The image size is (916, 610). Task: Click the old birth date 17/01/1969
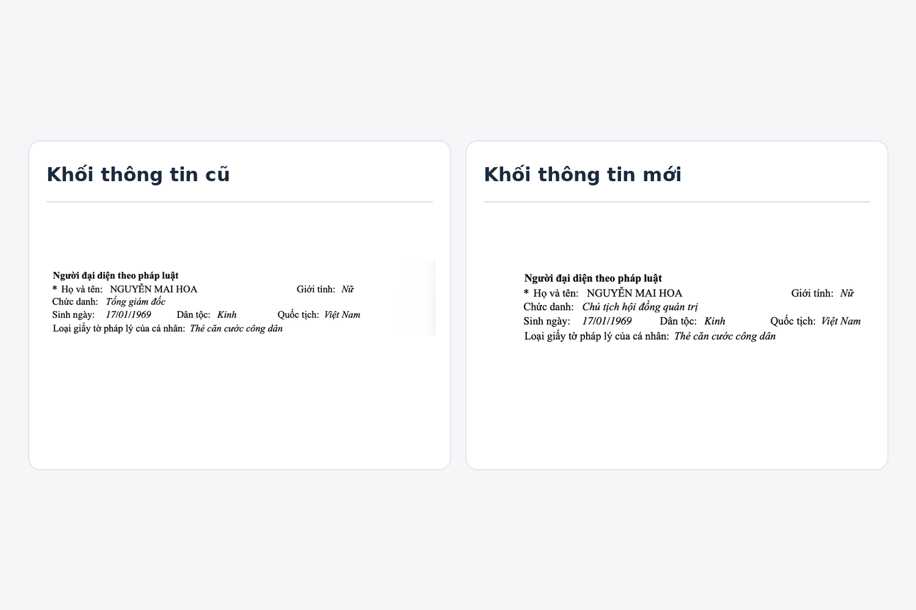[128, 315]
